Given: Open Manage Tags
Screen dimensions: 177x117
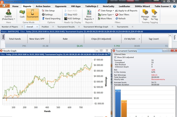Looking at the screenshot, I should (145, 15).
